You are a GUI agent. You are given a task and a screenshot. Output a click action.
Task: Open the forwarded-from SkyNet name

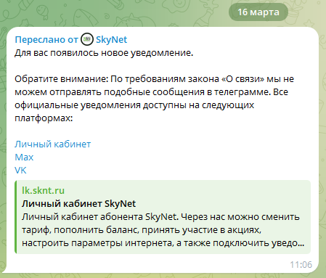[x=111, y=40]
